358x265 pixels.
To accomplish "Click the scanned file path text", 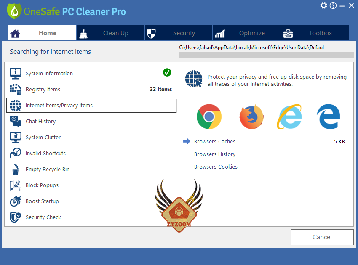I will 251,48.
